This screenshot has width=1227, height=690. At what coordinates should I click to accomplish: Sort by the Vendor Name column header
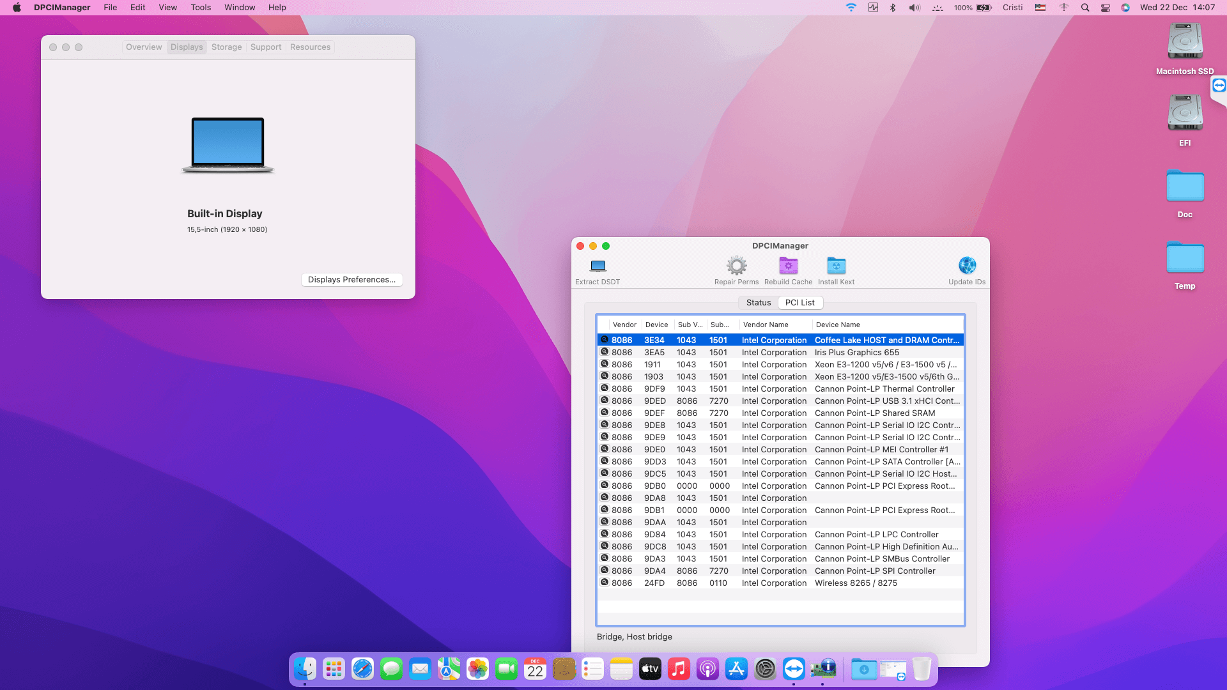[x=775, y=325]
